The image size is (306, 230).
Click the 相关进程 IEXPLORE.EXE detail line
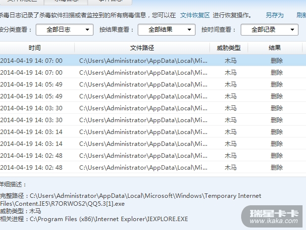coord(94,219)
